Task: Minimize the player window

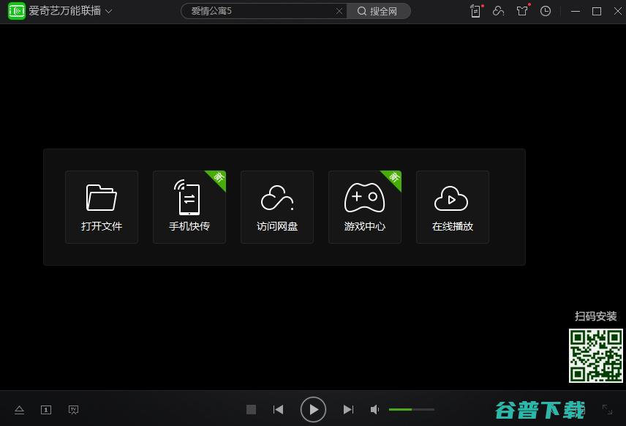Action: 576,11
